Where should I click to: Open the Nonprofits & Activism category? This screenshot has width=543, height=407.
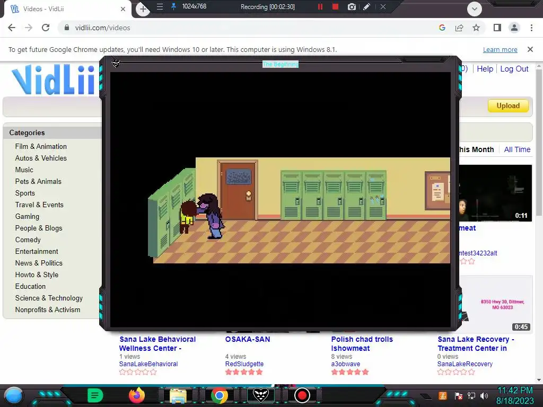click(47, 309)
